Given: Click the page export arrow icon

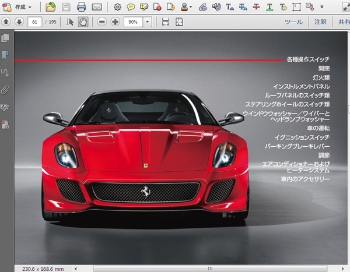Looking at the screenshot, I should tap(171, 7).
